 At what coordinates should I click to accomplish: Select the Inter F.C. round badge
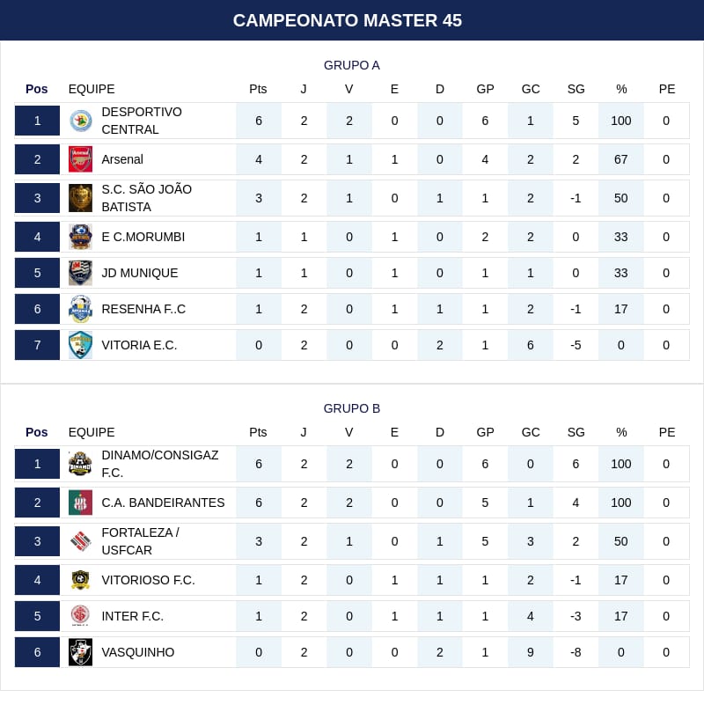point(80,616)
